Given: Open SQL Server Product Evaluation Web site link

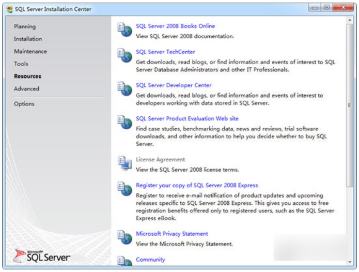Looking at the screenshot, I should point(187,118).
